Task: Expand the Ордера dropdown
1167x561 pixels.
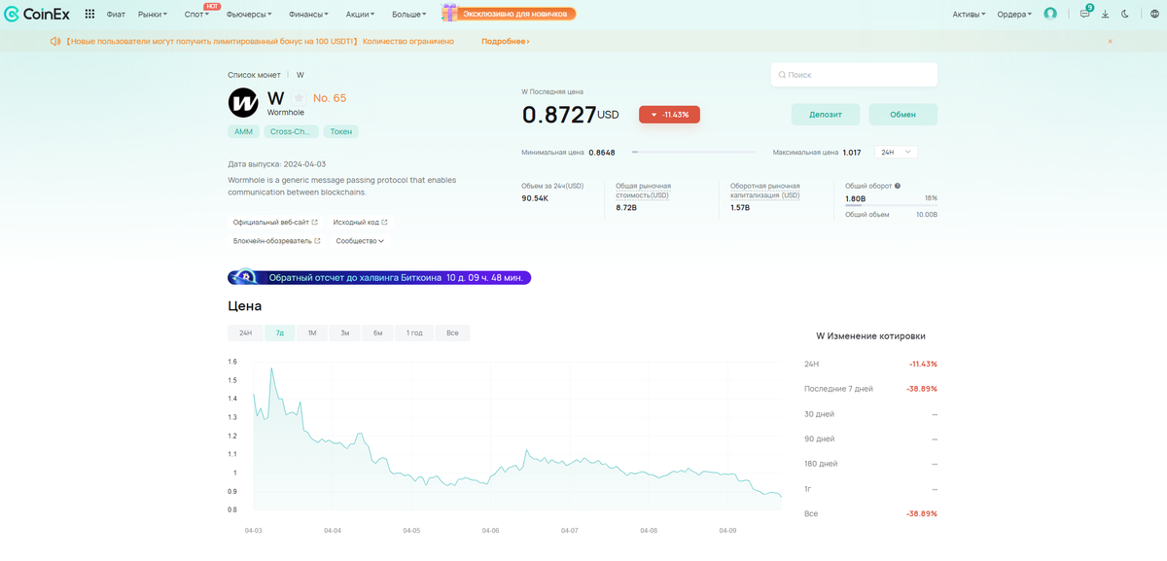Action: 1014,15
